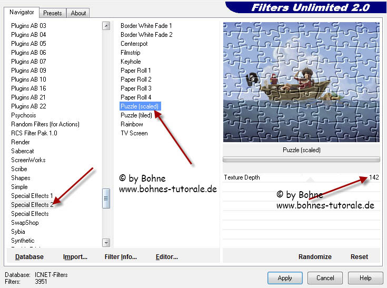This screenshot has width=387, height=288.
Task: Open the Database menu
Action: coord(29,257)
